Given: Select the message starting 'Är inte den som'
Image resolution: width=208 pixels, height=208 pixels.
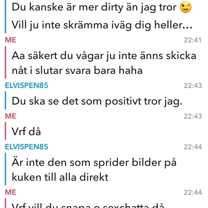Looking at the screenshot, I should coord(94,170).
